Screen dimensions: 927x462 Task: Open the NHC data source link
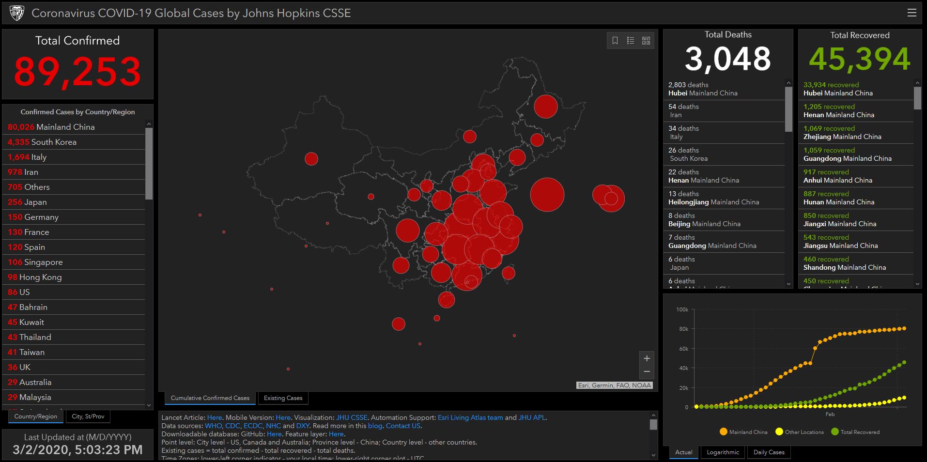coord(273,426)
